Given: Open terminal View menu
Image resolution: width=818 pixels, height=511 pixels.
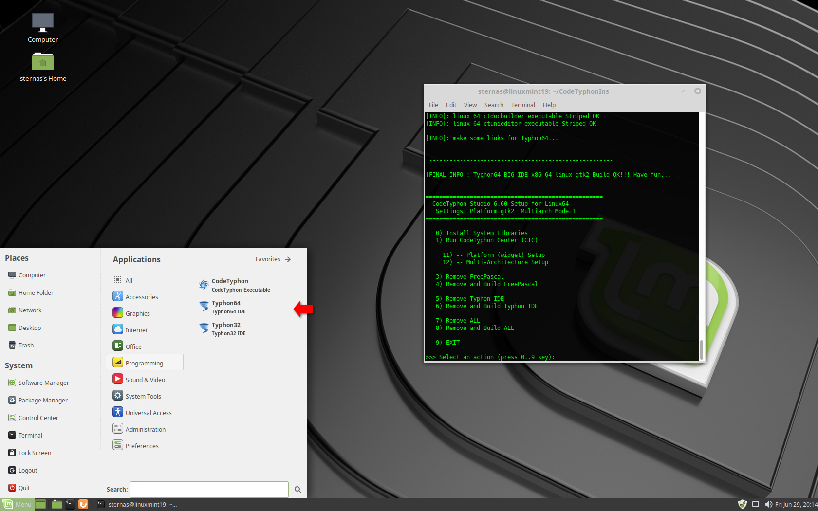Looking at the screenshot, I should click(470, 105).
